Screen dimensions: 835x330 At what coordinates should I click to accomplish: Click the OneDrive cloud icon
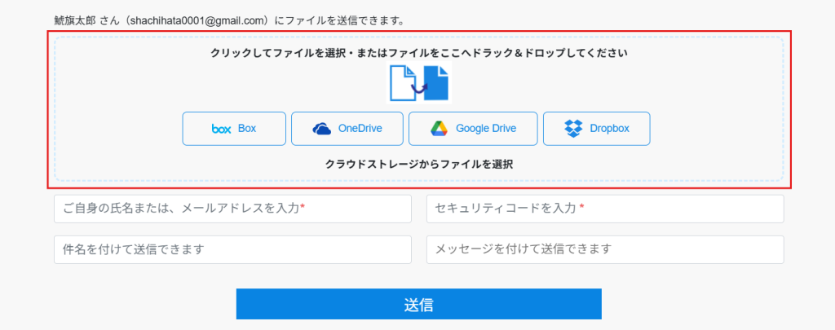[x=322, y=129]
